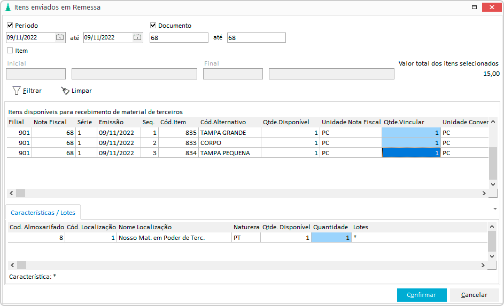Disable the Documento checkbox
504x306 pixels.
pyautogui.click(x=153, y=26)
